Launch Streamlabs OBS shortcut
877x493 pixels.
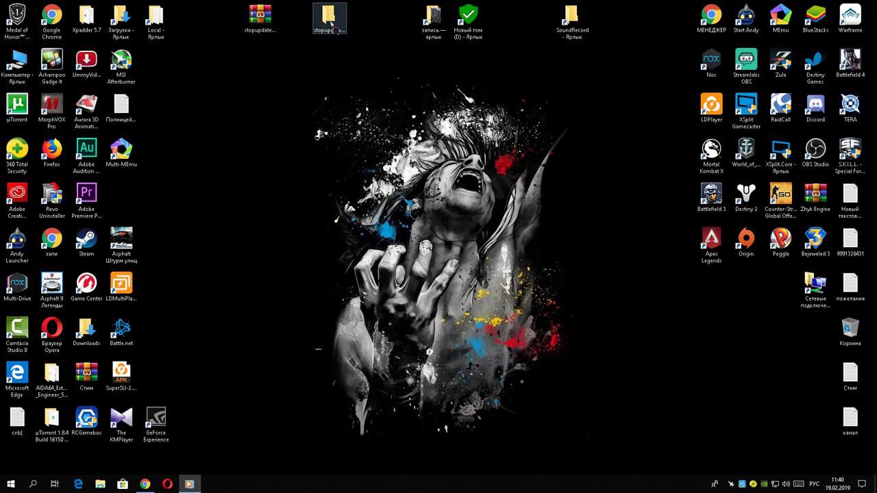(746, 66)
